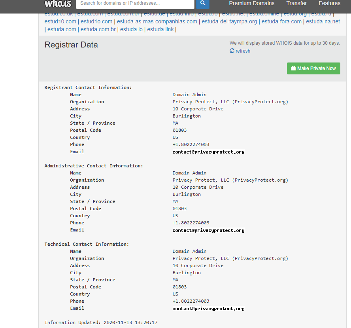Click Registrant Contact Information heading

[x=88, y=87]
